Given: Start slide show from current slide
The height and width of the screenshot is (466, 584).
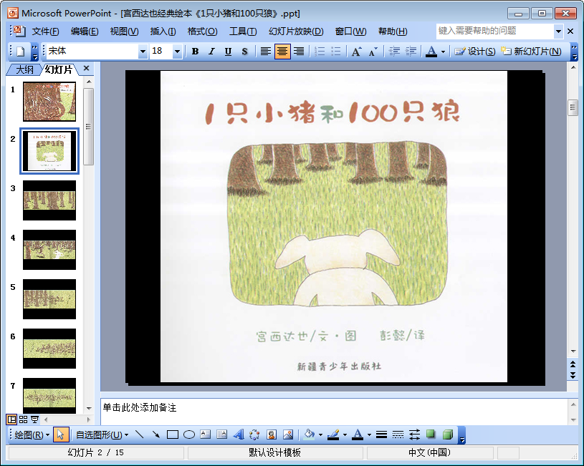Looking at the screenshot, I should tap(34, 419).
